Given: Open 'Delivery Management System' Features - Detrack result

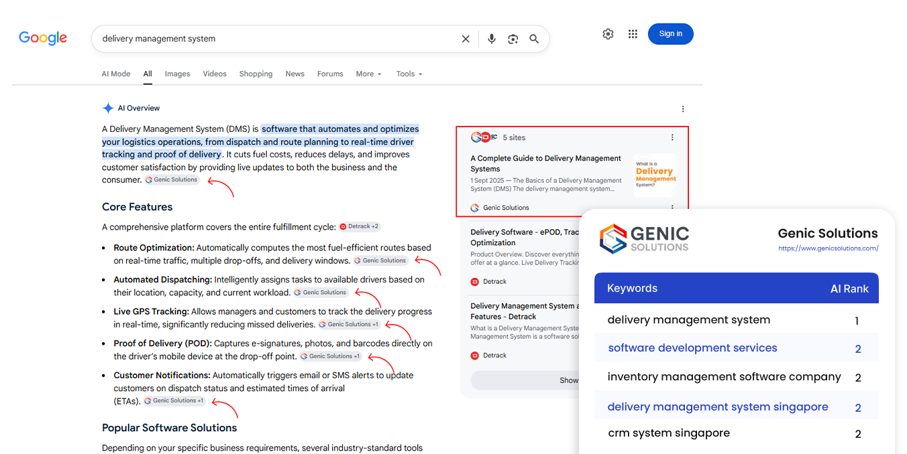Looking at the screenshot, I should click(x=525, y=311).
